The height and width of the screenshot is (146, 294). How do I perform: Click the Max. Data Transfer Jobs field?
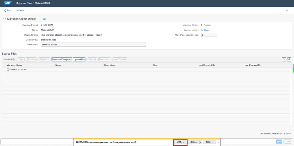[x=209, y=35]
